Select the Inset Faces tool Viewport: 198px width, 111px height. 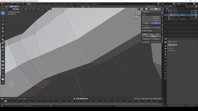click(x=3, y=47)
